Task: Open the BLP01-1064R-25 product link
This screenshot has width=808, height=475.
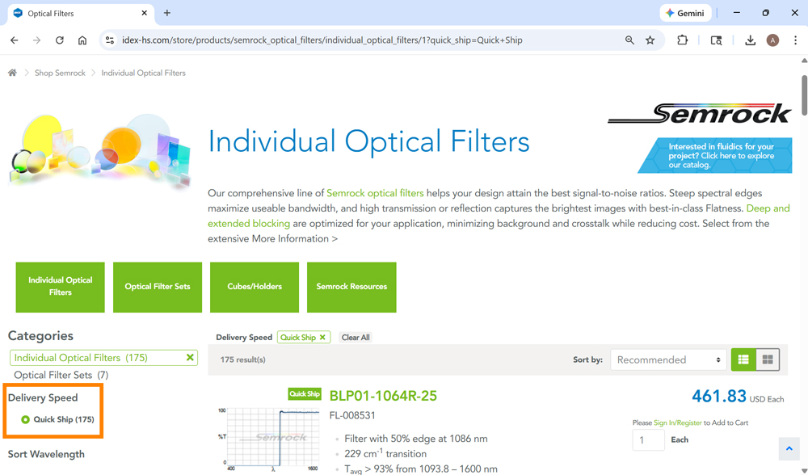Action: click(383, 396)
